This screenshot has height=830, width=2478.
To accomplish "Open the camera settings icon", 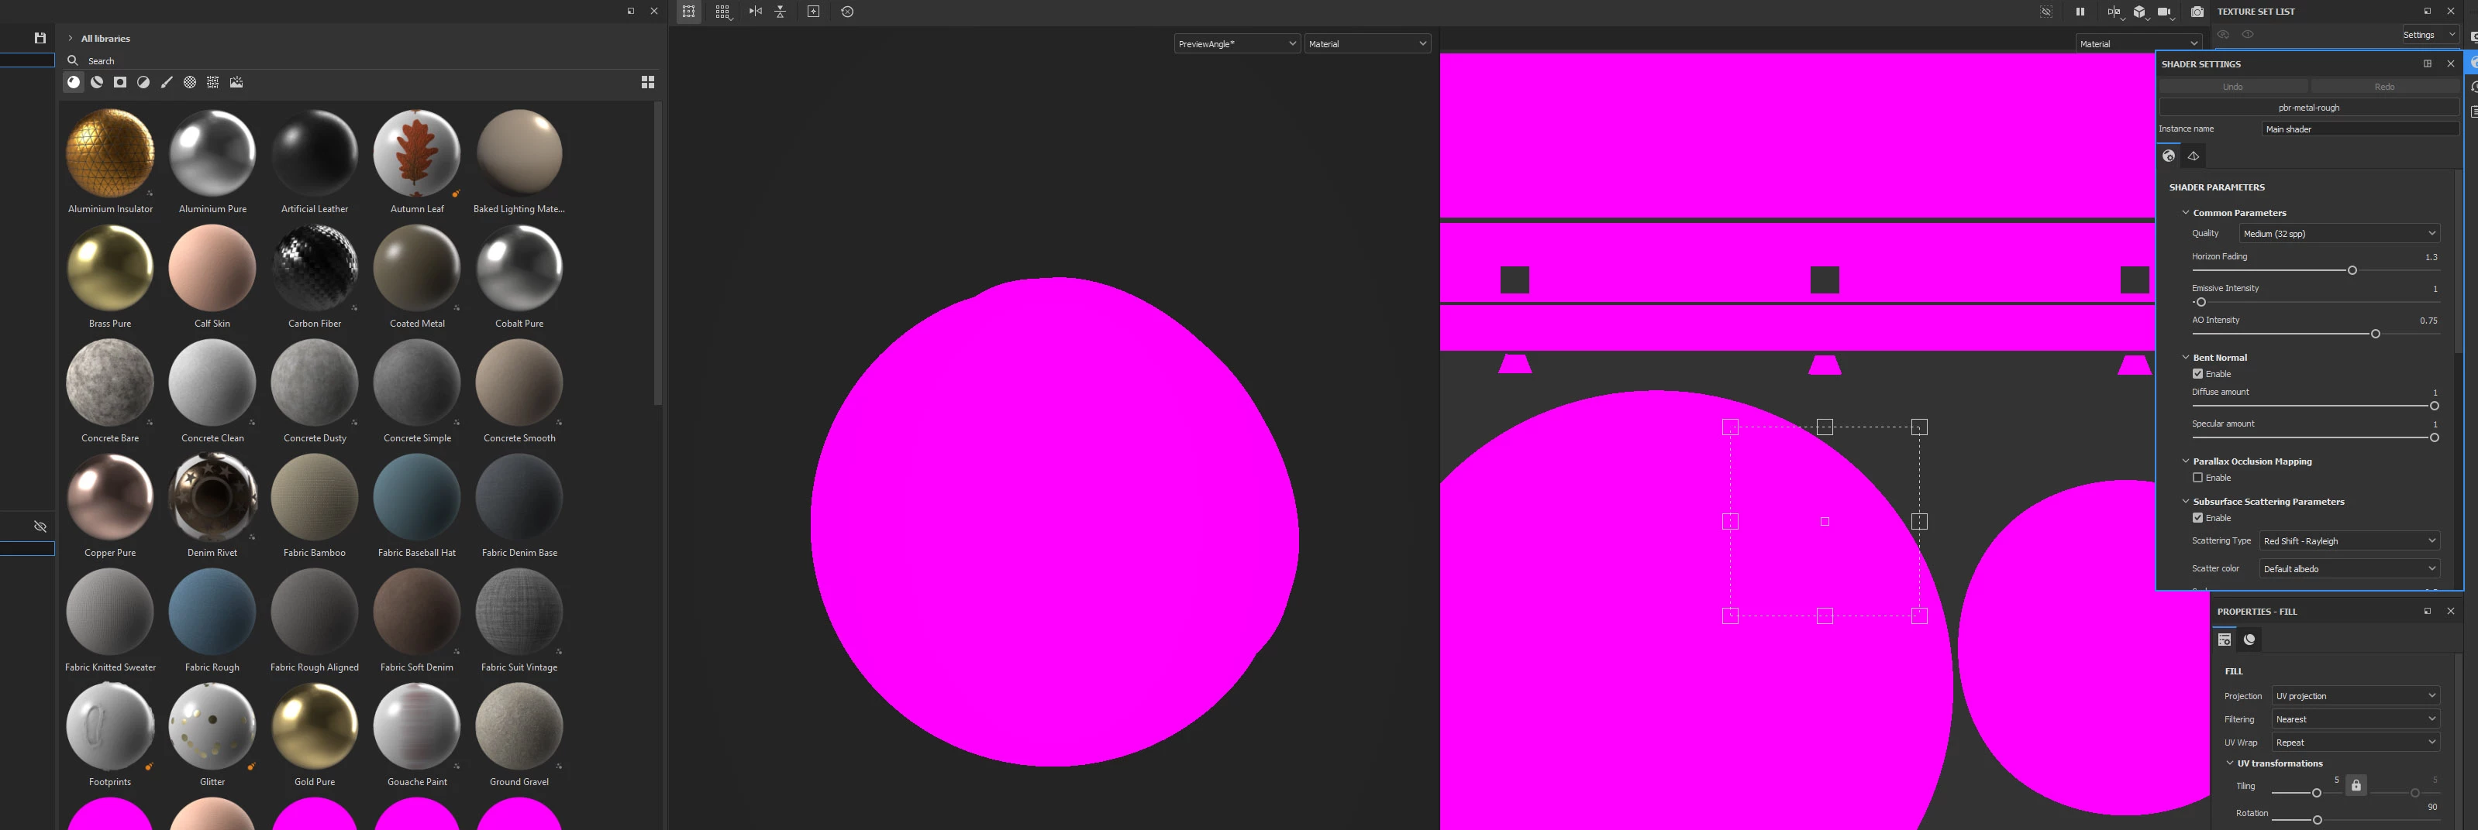I will point(2166,12).
